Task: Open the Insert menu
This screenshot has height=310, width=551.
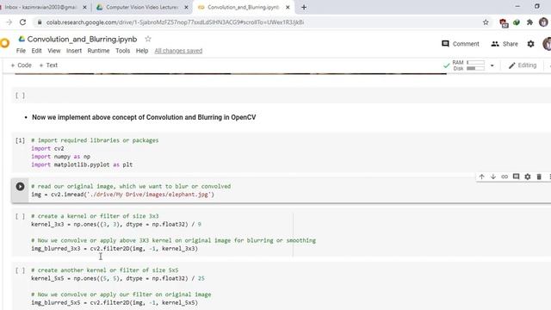Action: tap(74, 51)
